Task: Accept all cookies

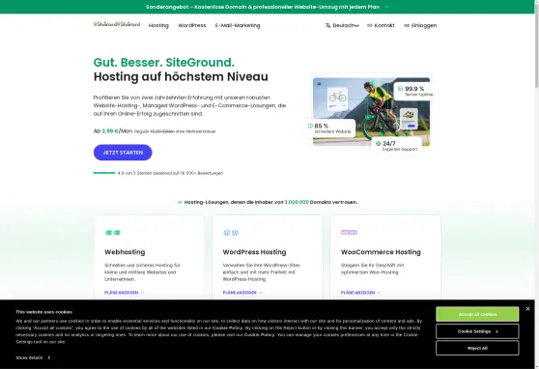Action: [477, 314]
